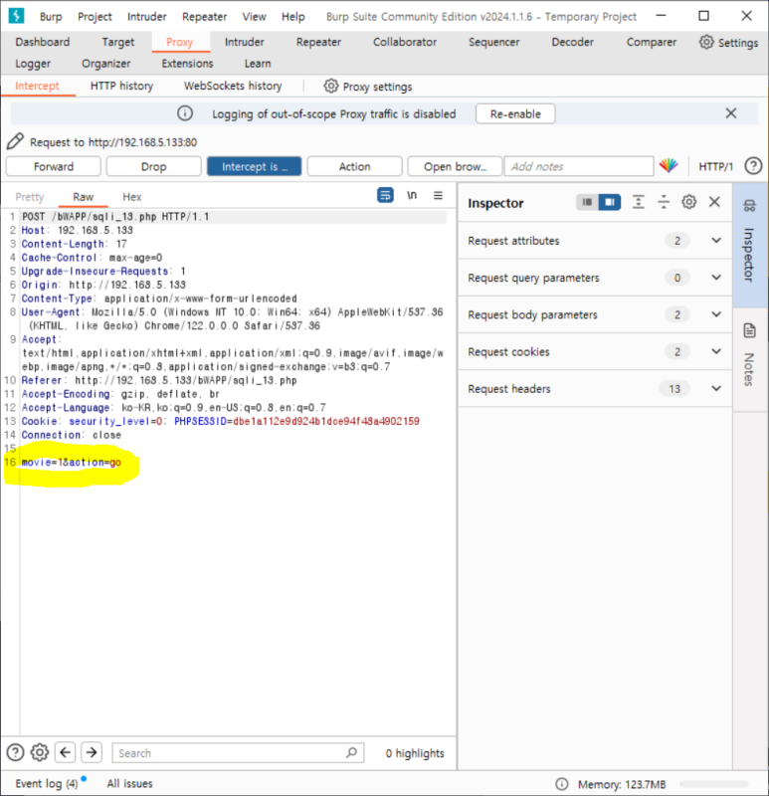The height and width of the screenshot is (796, 769).
Task: Open the Help menu
Action: (x=293, y=17)
